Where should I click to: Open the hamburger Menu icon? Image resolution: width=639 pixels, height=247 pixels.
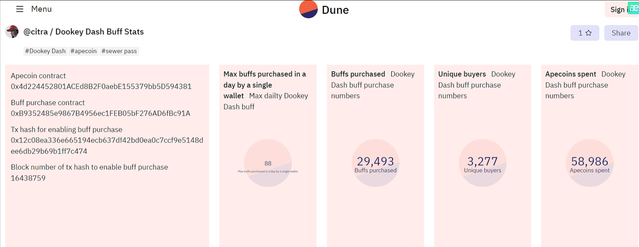point(20,9)
